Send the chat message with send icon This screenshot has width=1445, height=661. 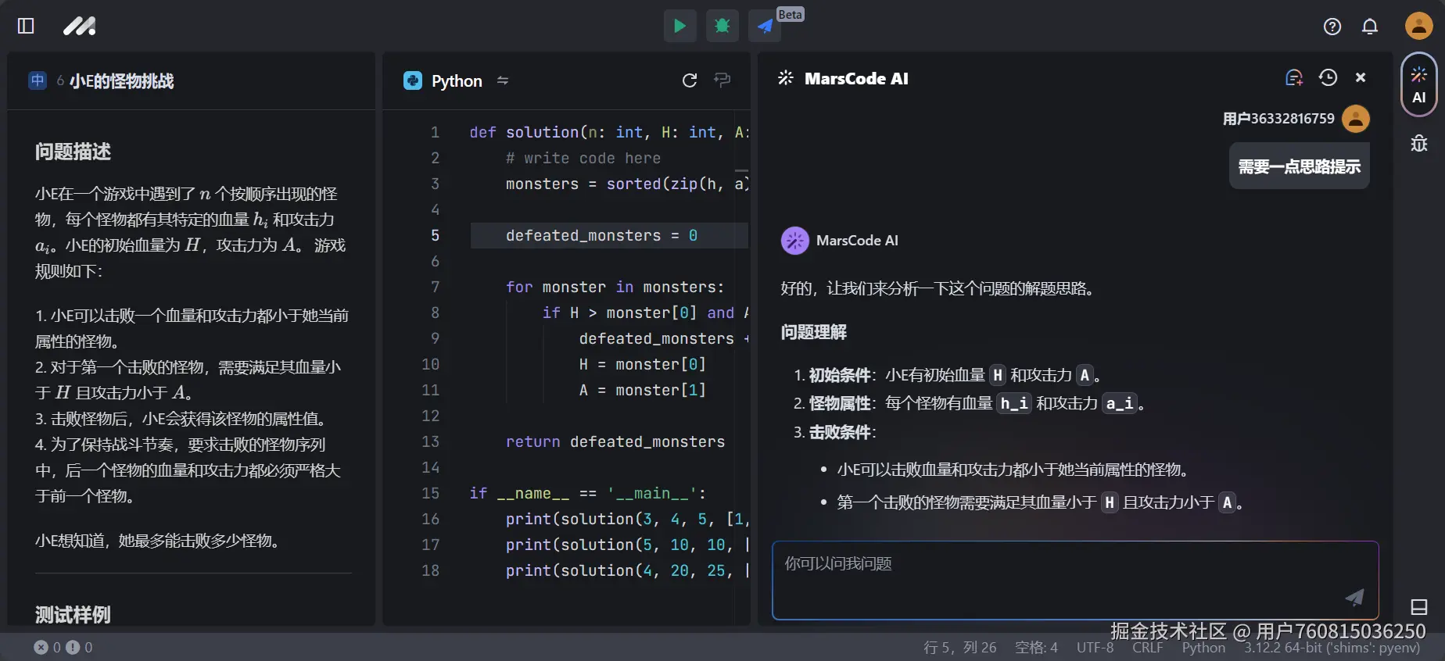(x=1354, y=598)
